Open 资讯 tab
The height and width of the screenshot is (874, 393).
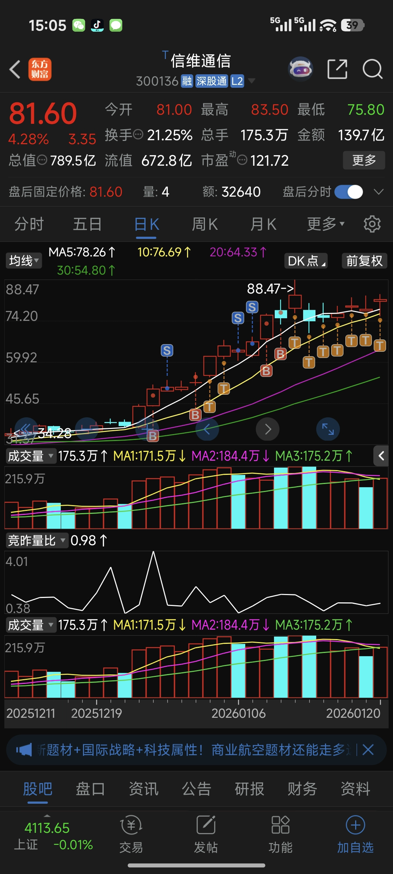coord(144,789)
